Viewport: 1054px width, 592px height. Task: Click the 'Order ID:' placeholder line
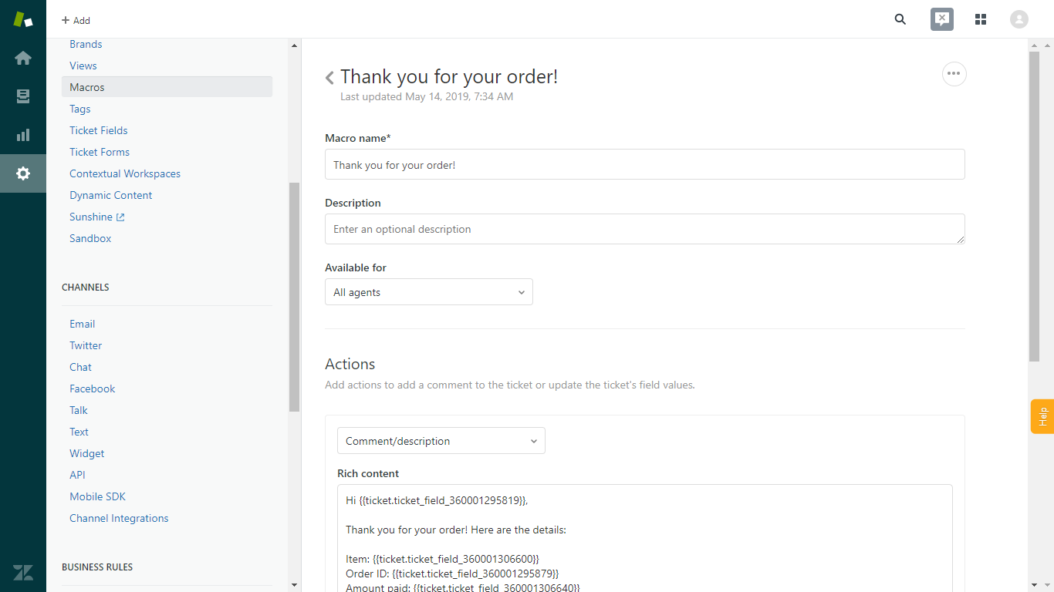(x=452, y=573)
